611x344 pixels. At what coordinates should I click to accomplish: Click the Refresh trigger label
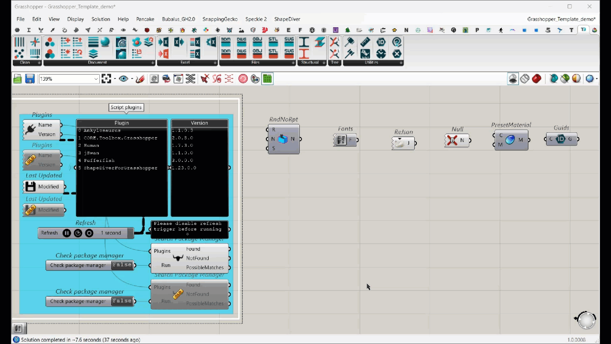[x=49, y=233]
